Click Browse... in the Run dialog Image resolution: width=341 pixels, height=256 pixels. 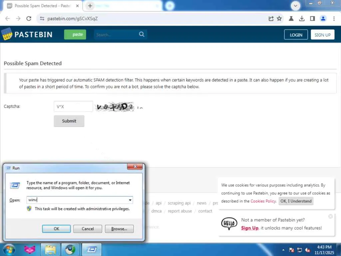tap(119, 229)
